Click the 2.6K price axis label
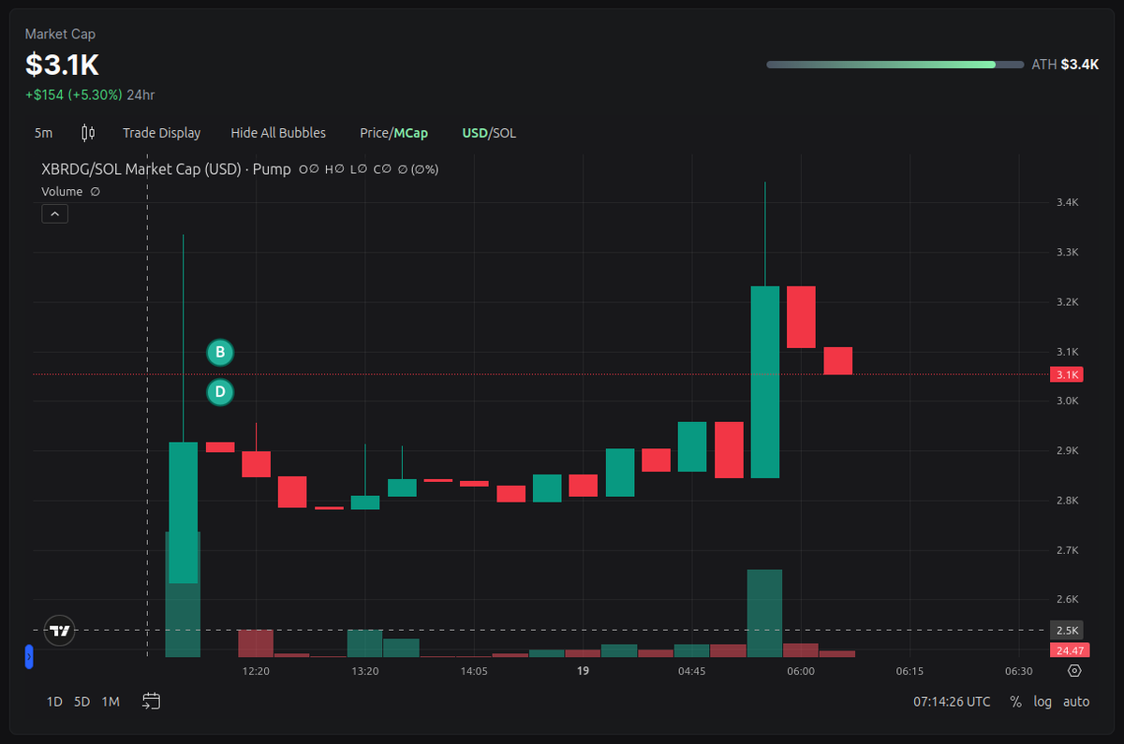The image size is (1124, 744). click(1068, 599)
